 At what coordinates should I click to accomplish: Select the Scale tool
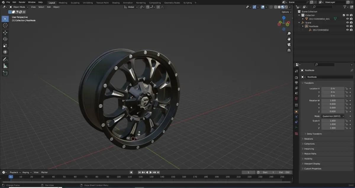pyautogui.click(x=5, y=46)
